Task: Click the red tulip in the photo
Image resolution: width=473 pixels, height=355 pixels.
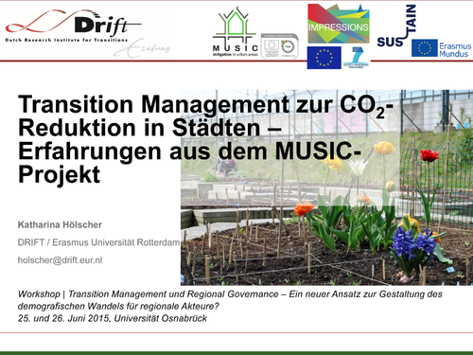Action: [429, 155]
